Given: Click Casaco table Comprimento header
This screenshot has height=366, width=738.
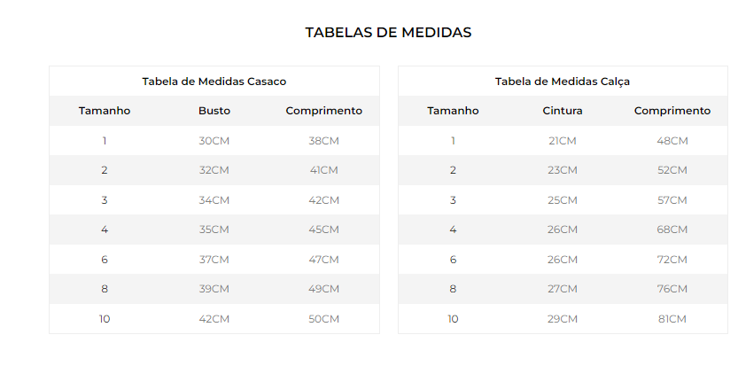Looking at the screenshot, I should point(324,111).
